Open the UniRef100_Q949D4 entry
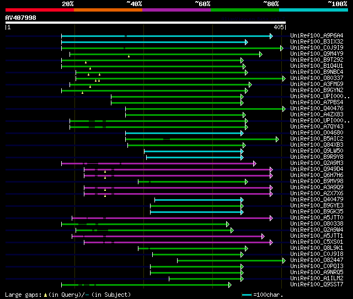The image size is (353, 299). [317, 169]
